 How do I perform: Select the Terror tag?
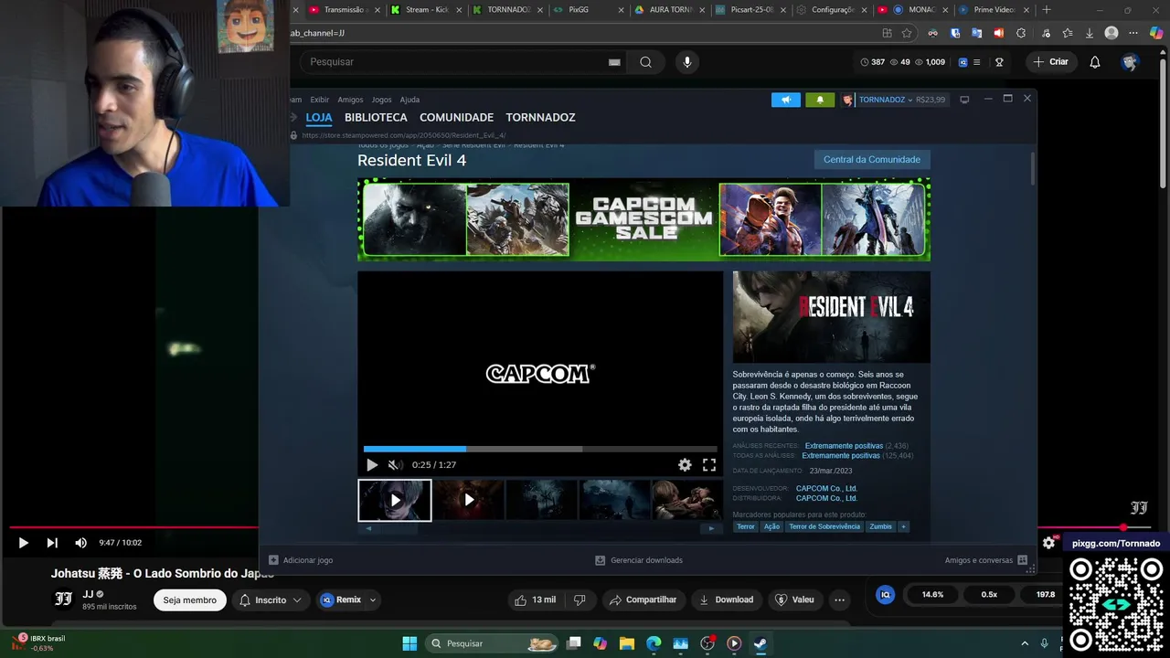746,526
